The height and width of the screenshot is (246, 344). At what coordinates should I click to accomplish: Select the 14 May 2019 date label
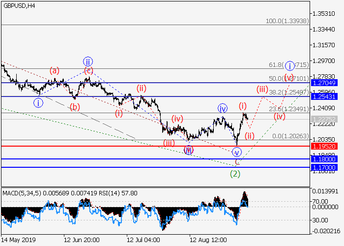coord(18,241)
